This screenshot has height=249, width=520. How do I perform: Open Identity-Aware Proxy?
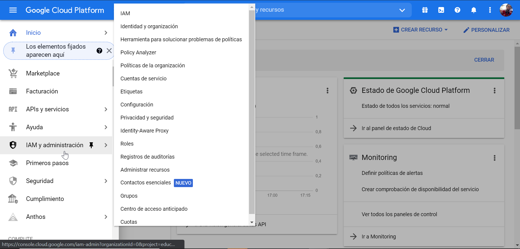pyautogui.click(x=181, y=131)
